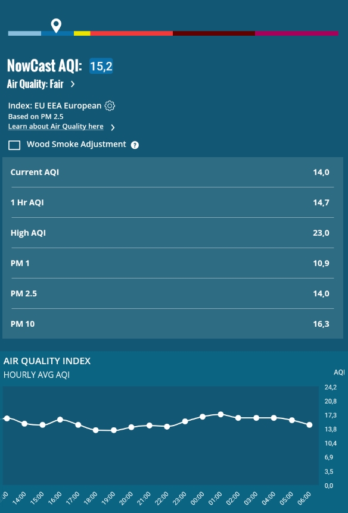The width and height of the screenshot is (348, 513).
Task: Select the 16:00 data point on chart
Action: coord(60,420)
